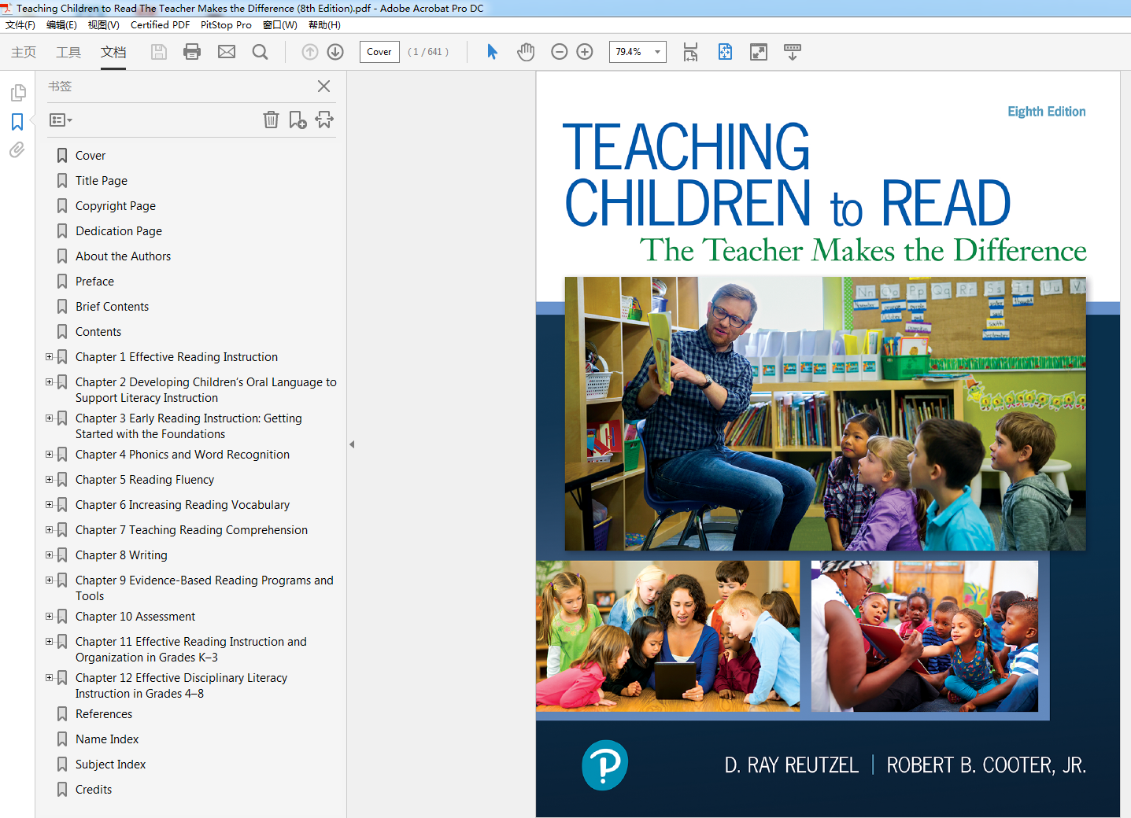Open the Certified PDF menu
Screen dimensions: 1131x818
(160, 25)
